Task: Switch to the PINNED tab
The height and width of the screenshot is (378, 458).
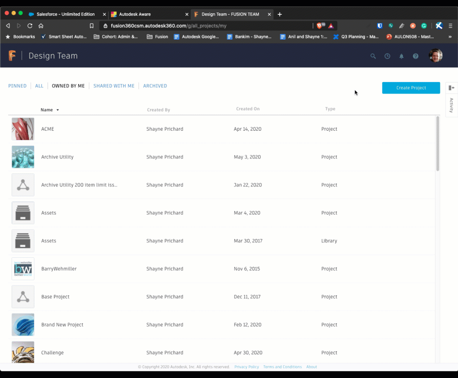Action: click(17, 86)
